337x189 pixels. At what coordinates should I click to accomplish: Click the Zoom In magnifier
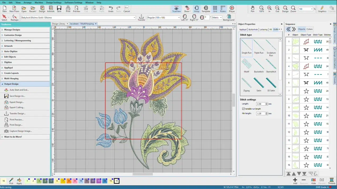(269, 9)
